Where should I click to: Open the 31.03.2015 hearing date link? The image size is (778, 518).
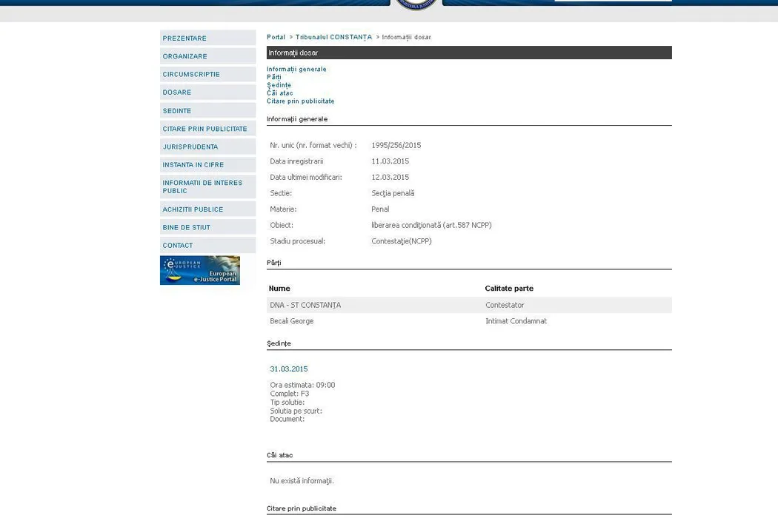pyautogui.click(x=288, y=369)
